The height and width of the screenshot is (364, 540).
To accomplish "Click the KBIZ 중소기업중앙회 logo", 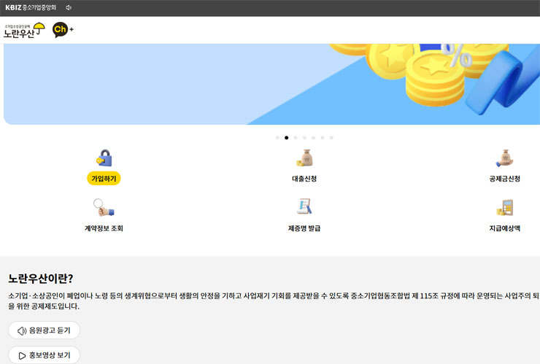I will coord(31,7).
